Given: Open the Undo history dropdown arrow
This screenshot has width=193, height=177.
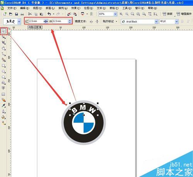Looking at the screenshot, I should (x=54, y=14).
